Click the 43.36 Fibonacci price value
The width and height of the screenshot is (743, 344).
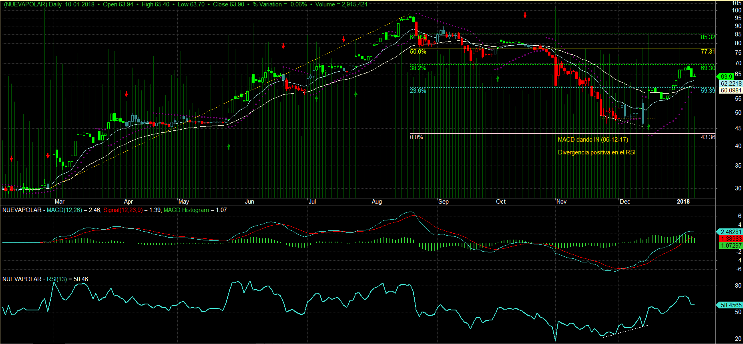click(708, 137)
